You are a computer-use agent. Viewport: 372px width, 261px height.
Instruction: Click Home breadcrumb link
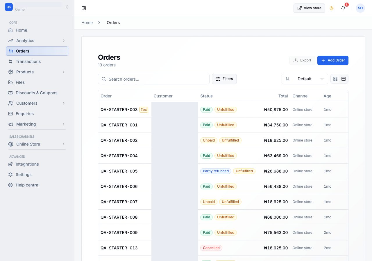click(87, 23)
